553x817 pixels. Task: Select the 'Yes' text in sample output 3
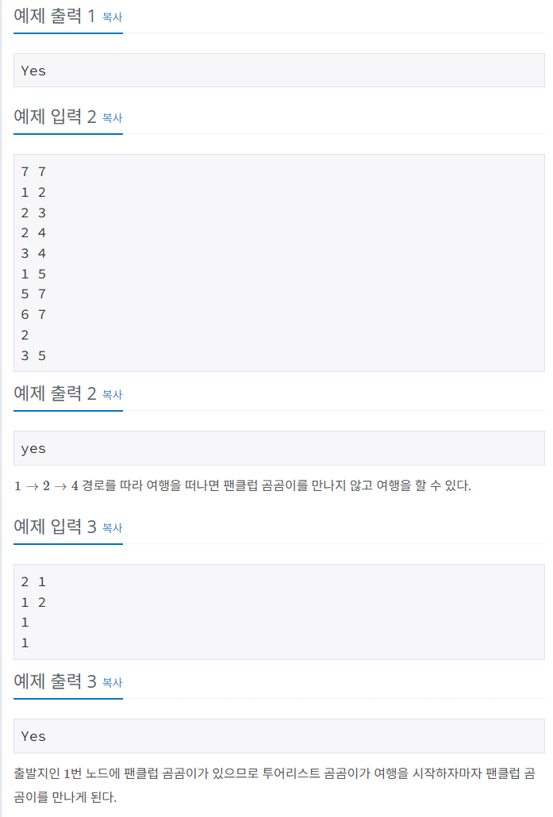point(32,736)
